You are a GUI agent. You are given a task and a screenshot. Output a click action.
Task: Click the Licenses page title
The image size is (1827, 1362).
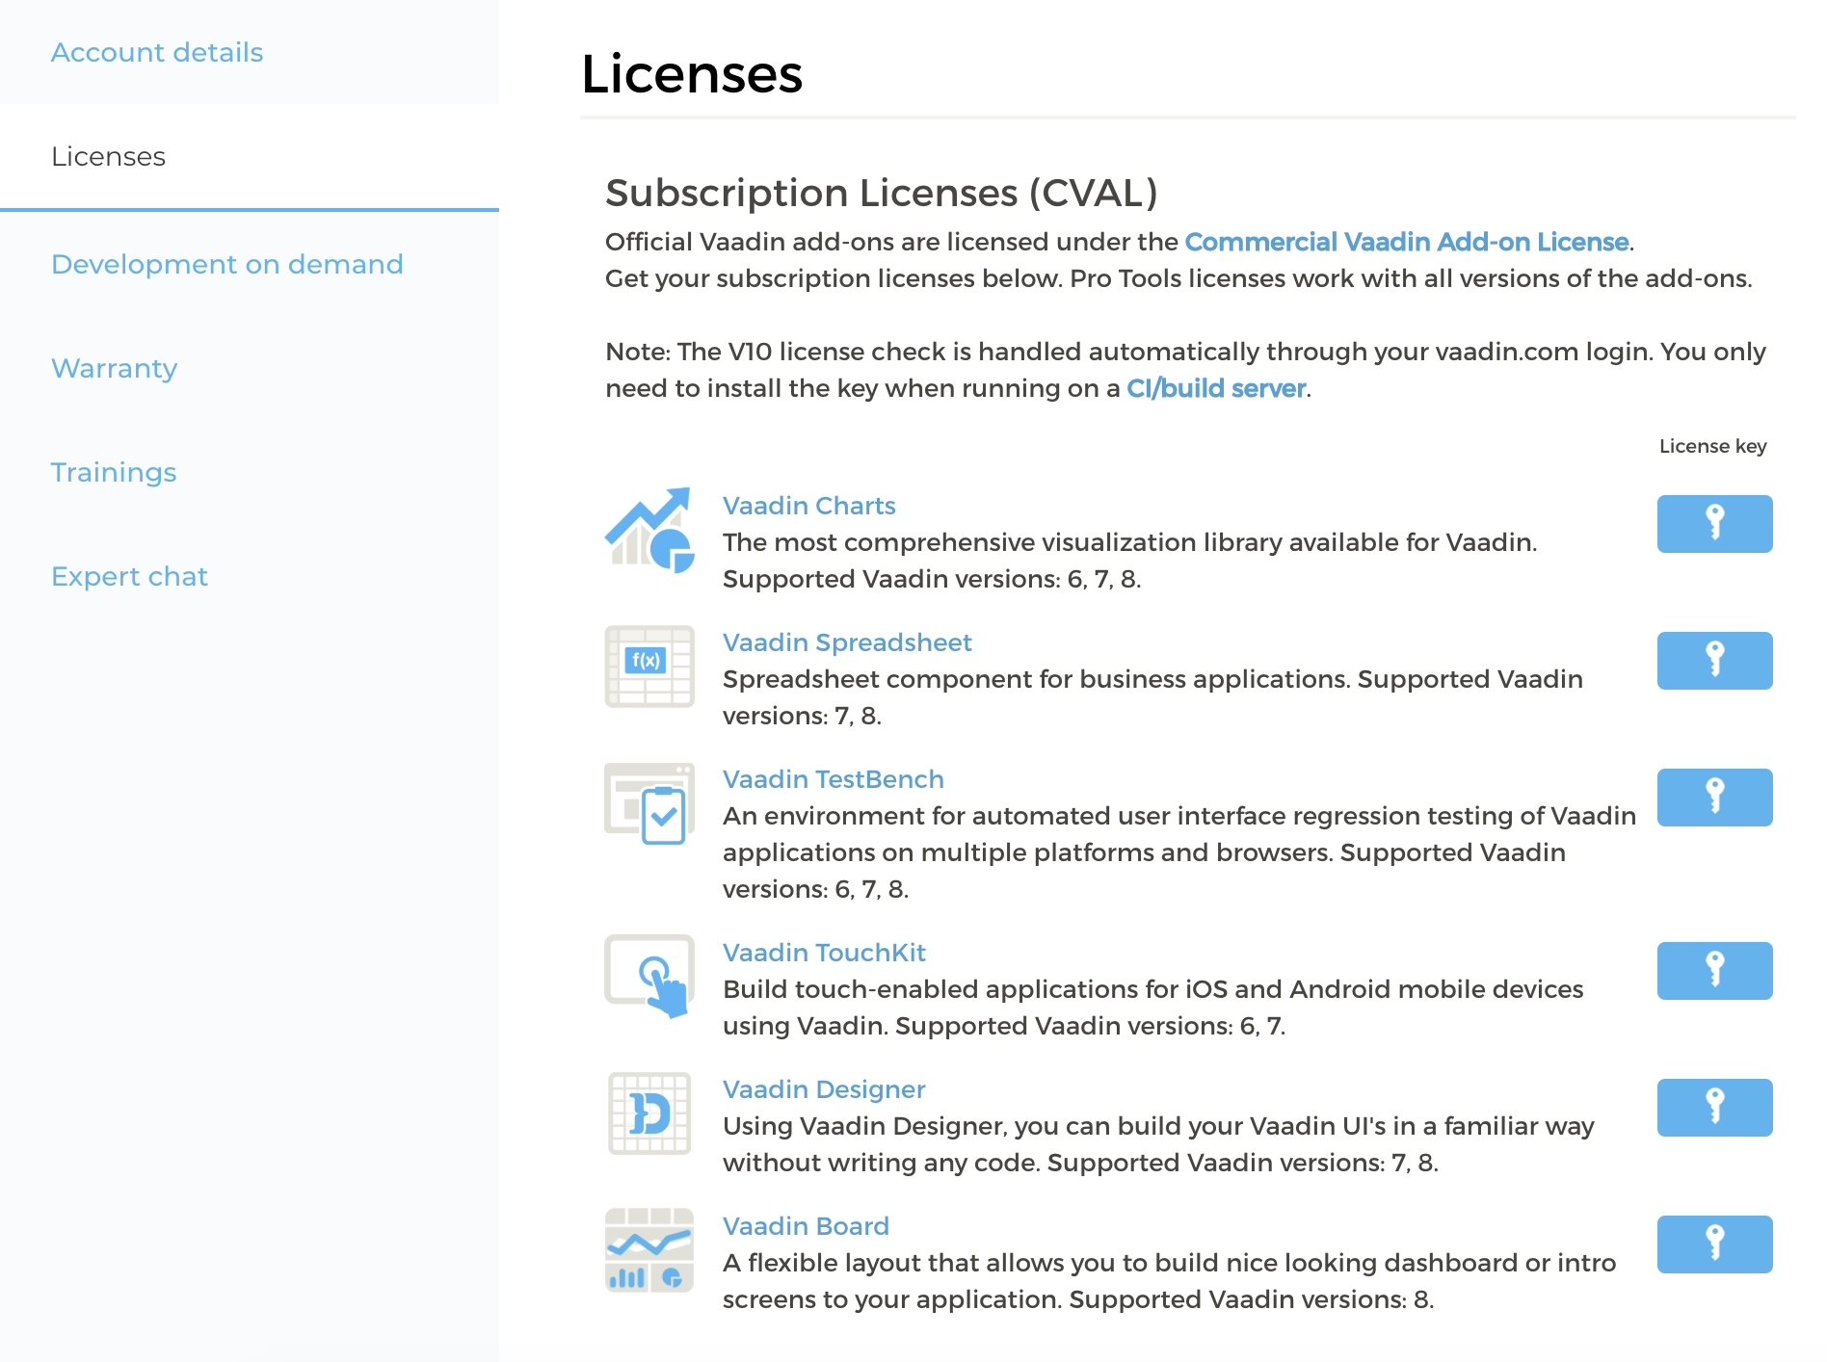click(x=692, y=74)
